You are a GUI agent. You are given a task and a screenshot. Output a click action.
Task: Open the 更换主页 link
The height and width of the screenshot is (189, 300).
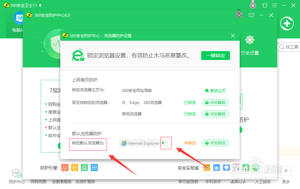(215, 91)
